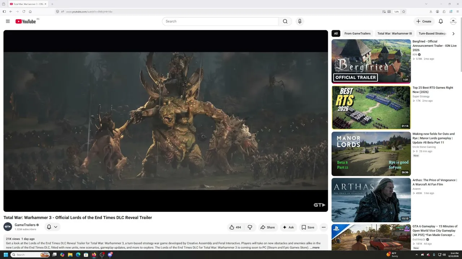Image resolution: width=462 pixels, height=259 pixels.
Task: Open the account avatar menu
Action: point(453,21)
